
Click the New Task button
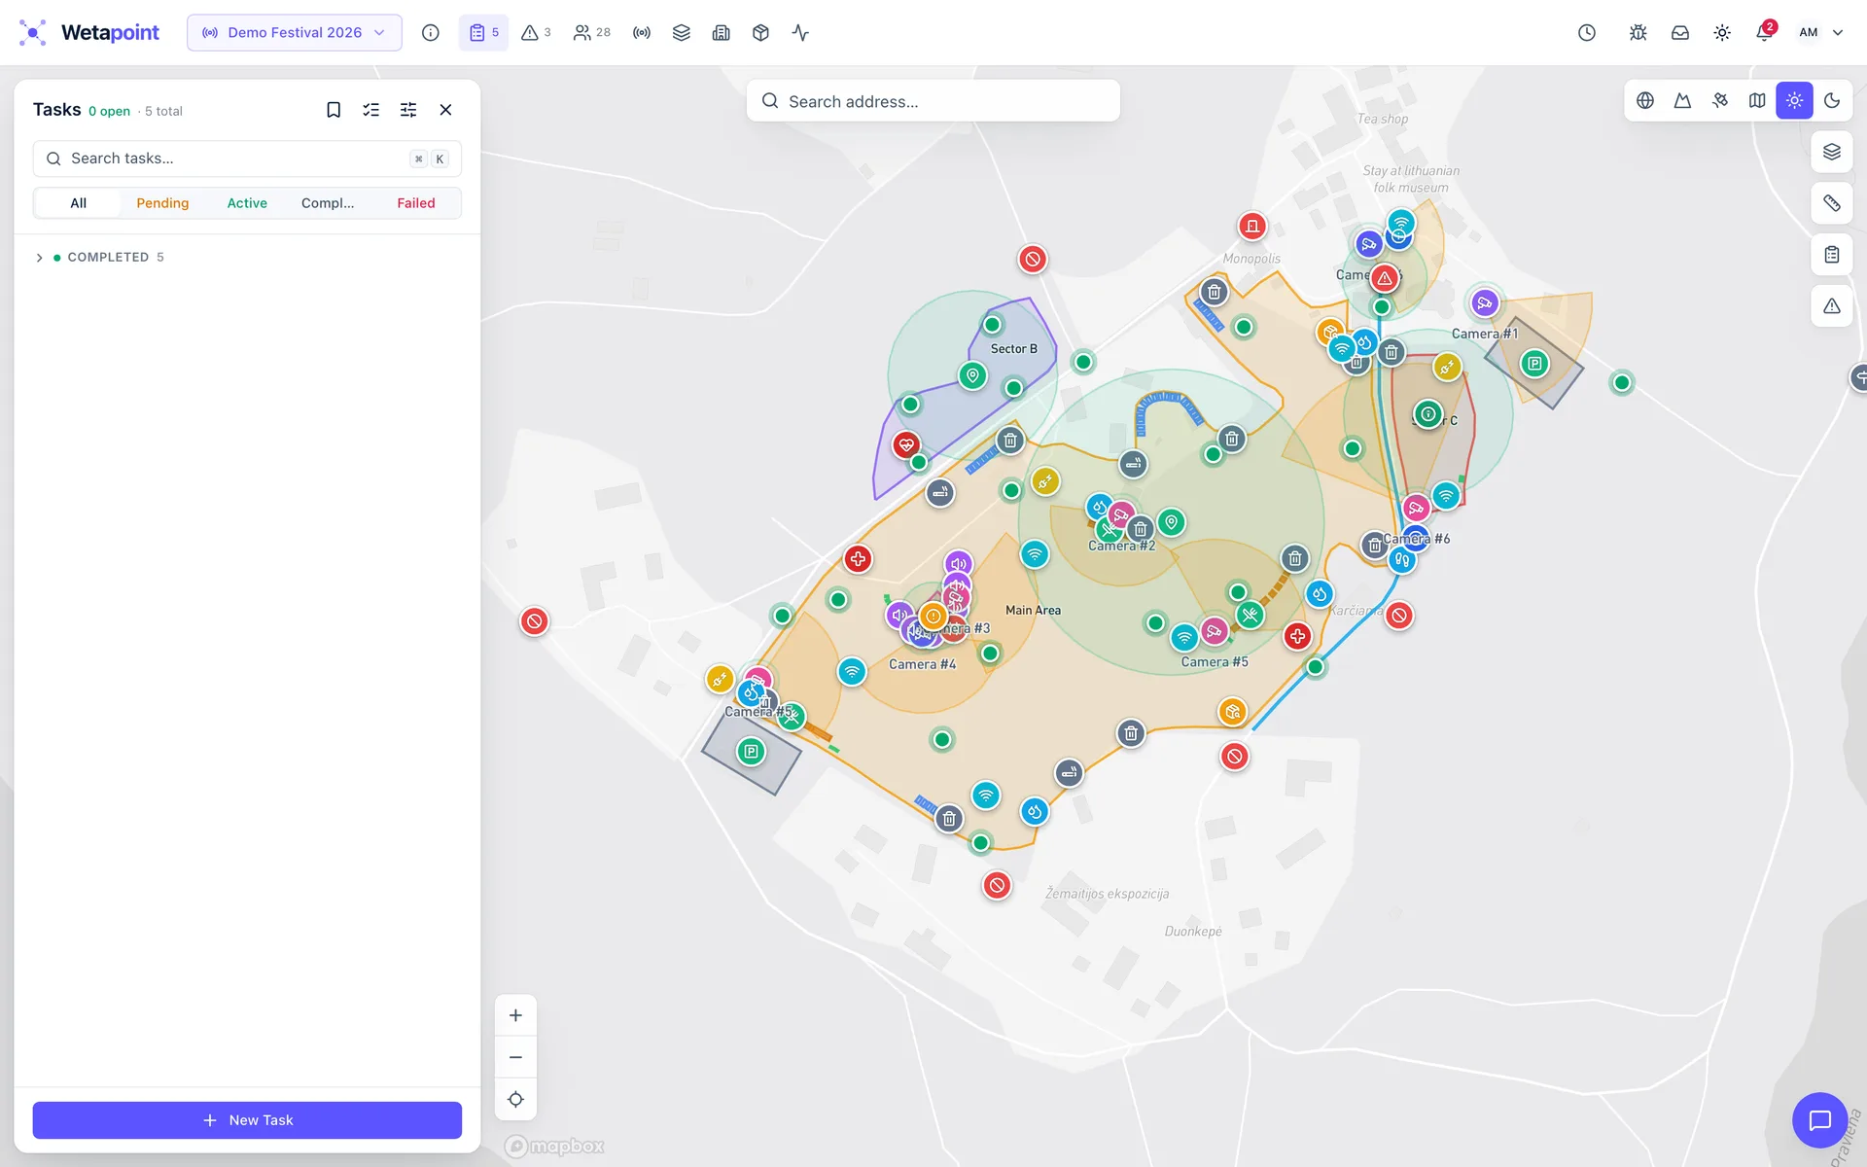(x=247, y=1120)
